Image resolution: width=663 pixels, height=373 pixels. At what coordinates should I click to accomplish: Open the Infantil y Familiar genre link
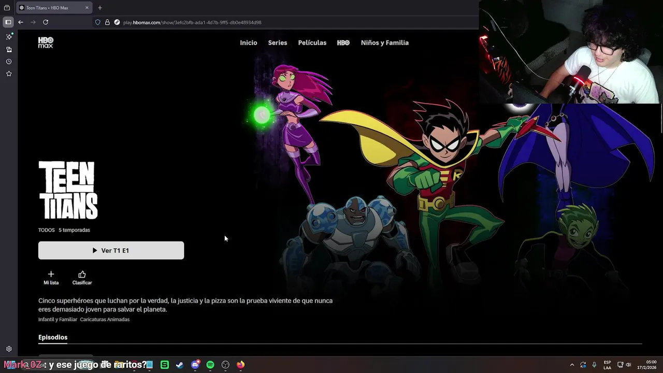pos(57,320)
